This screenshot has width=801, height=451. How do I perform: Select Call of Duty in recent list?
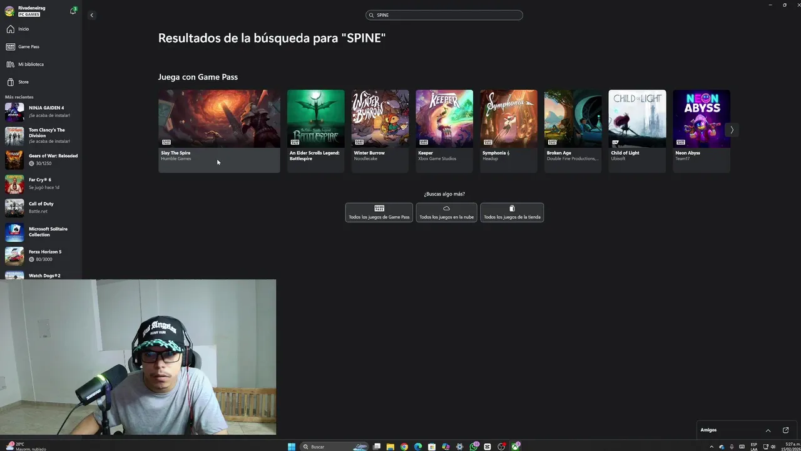(41, 207)
